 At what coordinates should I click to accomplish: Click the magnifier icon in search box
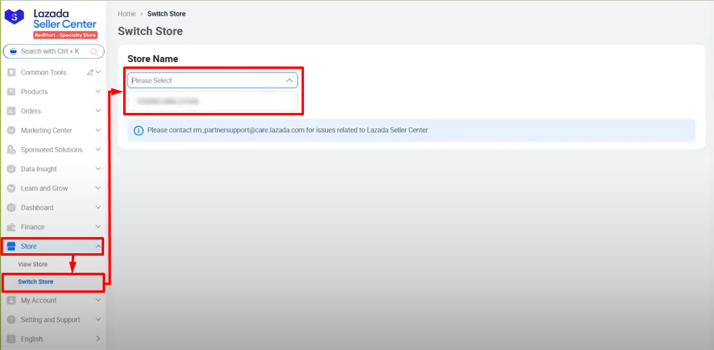pos(94,51)
